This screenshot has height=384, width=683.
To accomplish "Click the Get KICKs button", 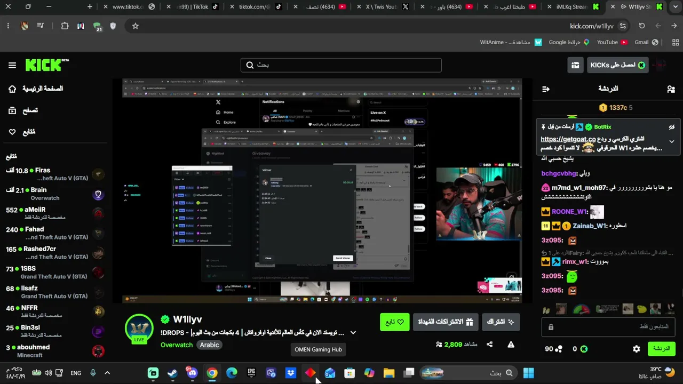I will coord(617,65).
